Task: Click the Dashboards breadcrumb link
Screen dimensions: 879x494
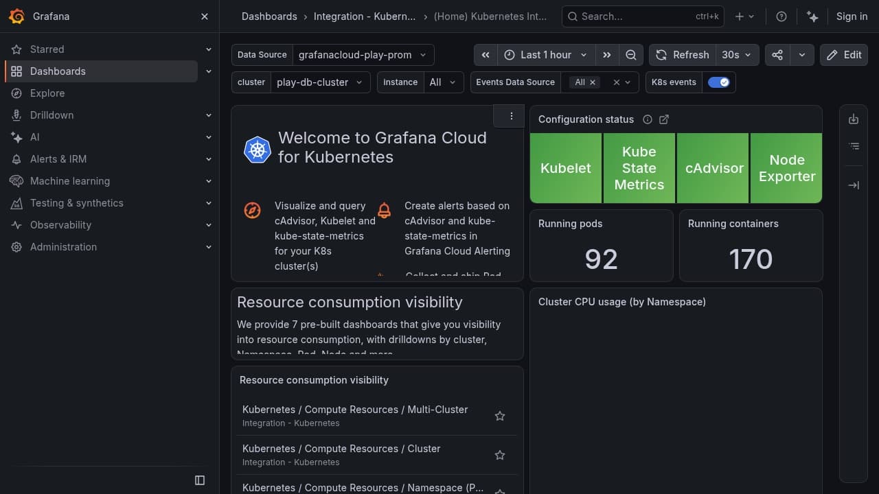Action: click(269, 16)
